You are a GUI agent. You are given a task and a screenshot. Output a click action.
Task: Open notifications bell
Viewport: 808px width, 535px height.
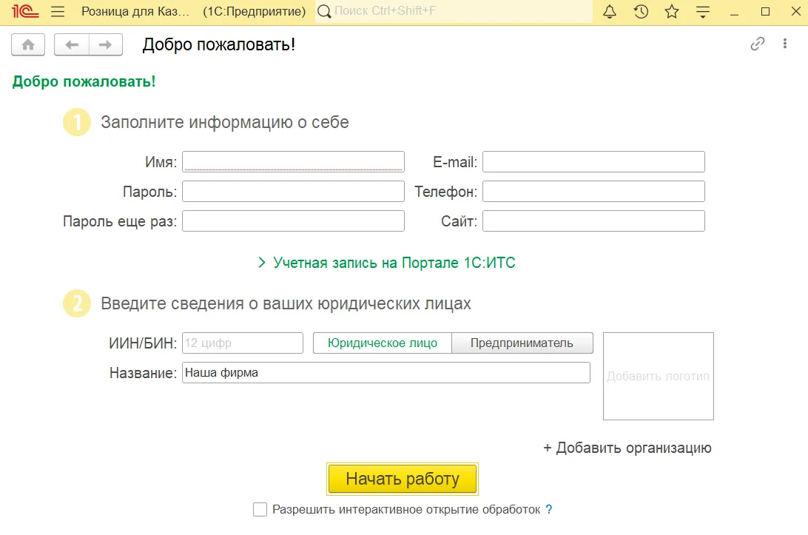click(x=610, y=11)
